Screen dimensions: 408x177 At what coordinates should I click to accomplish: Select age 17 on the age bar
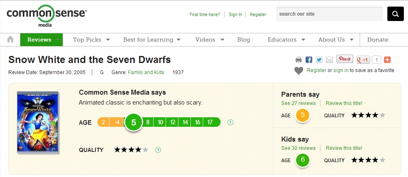[211, 122]
